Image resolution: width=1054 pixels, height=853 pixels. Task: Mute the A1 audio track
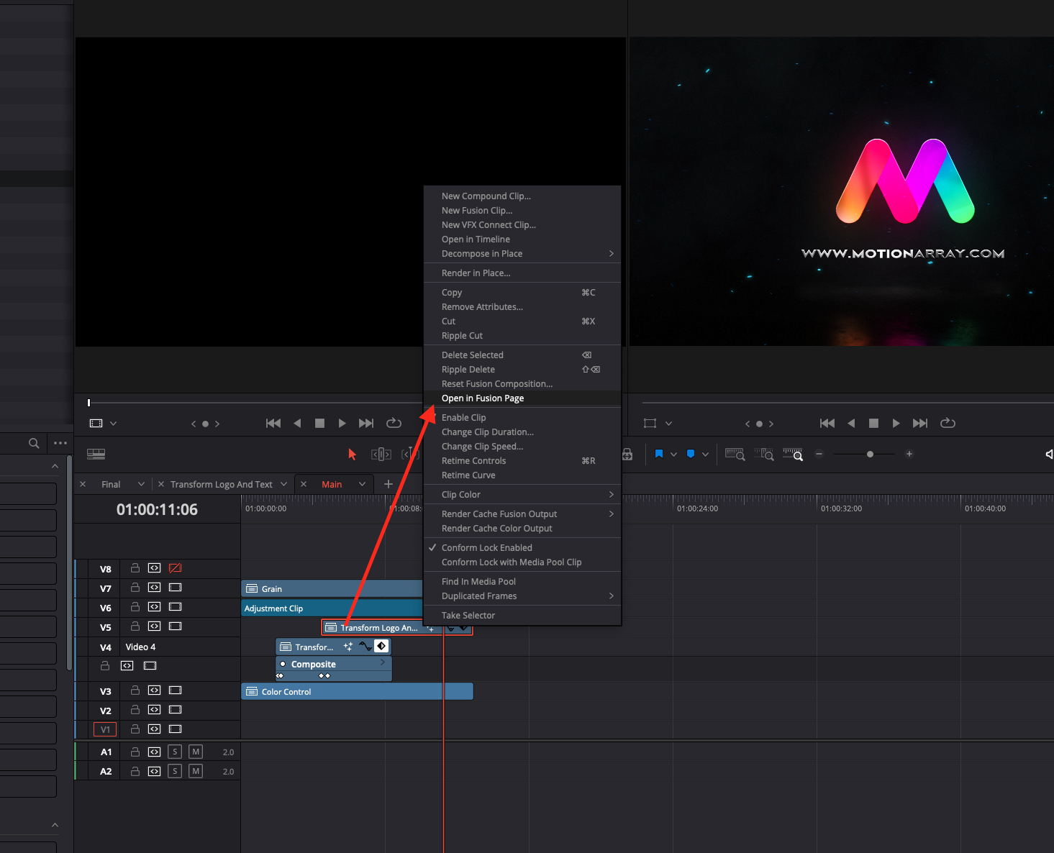[195, 752]
